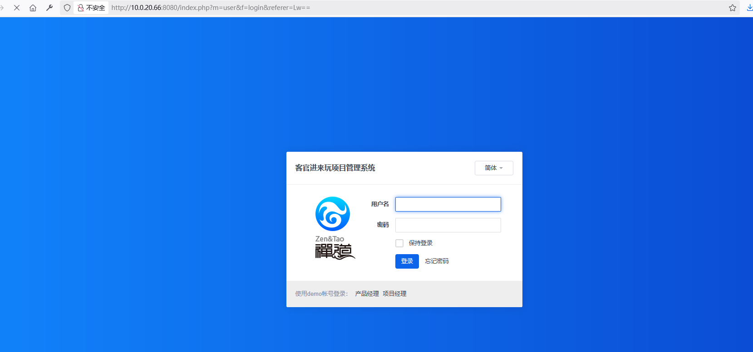
Task: Open the wrench tools icon
Action: point(49,8)
